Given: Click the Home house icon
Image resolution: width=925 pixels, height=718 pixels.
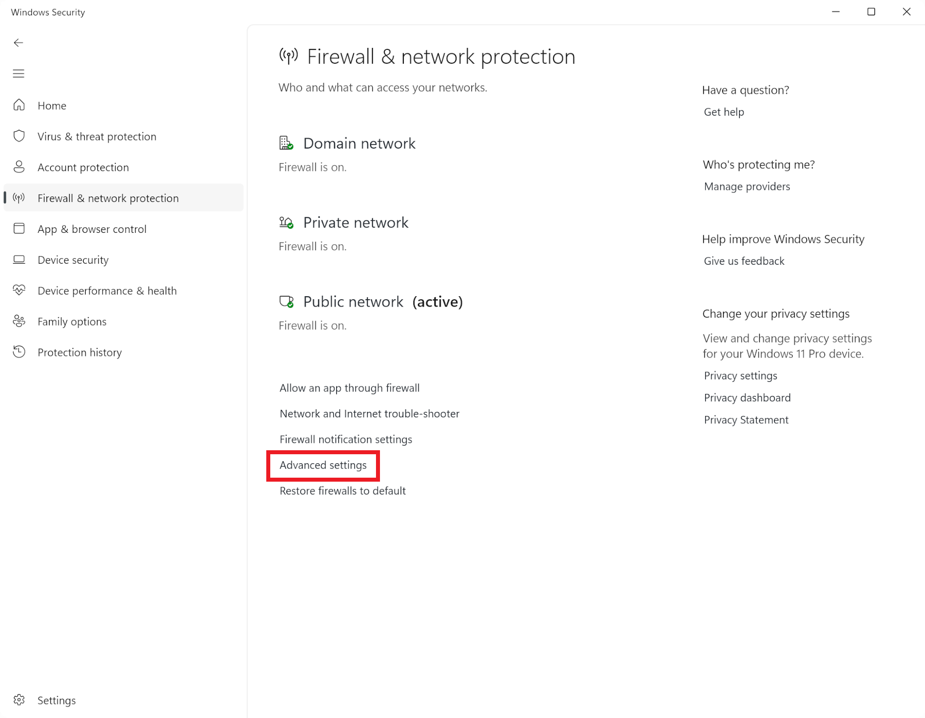Looking at the screenshot, I should (x=19, y=105).
